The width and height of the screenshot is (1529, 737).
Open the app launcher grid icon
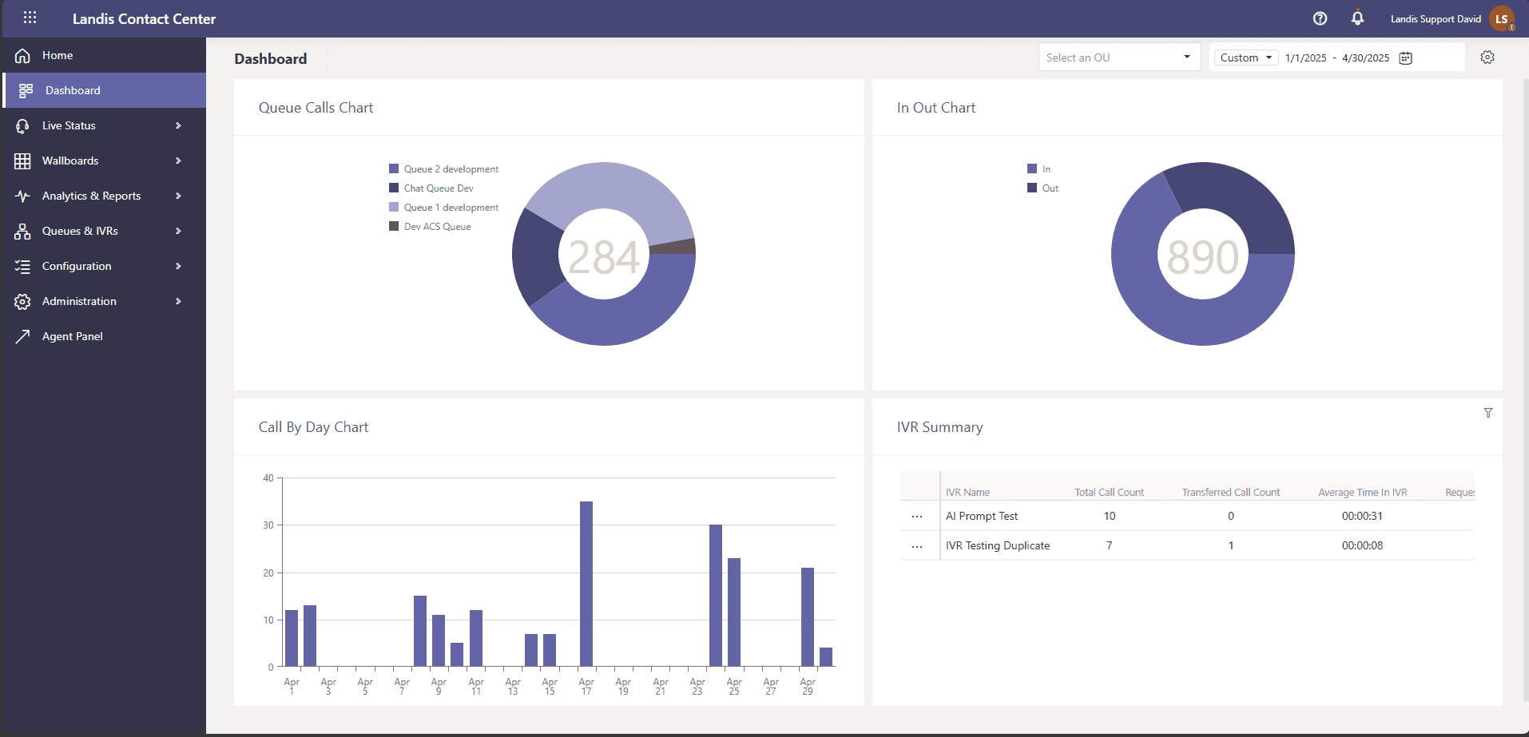pos(30,18)
